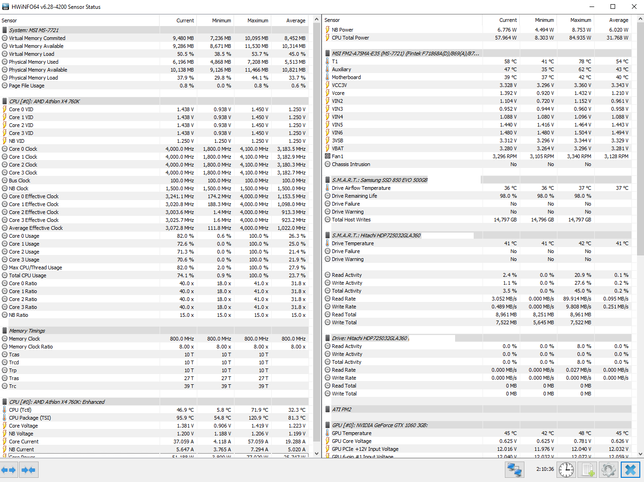
Task: Click the right panel Average column header
Action: (613, 20)
